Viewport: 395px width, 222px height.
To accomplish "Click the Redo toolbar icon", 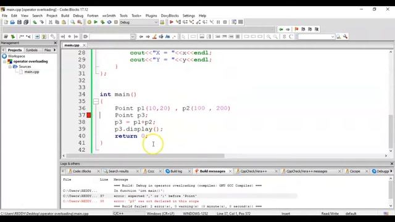I will [41, 22].
